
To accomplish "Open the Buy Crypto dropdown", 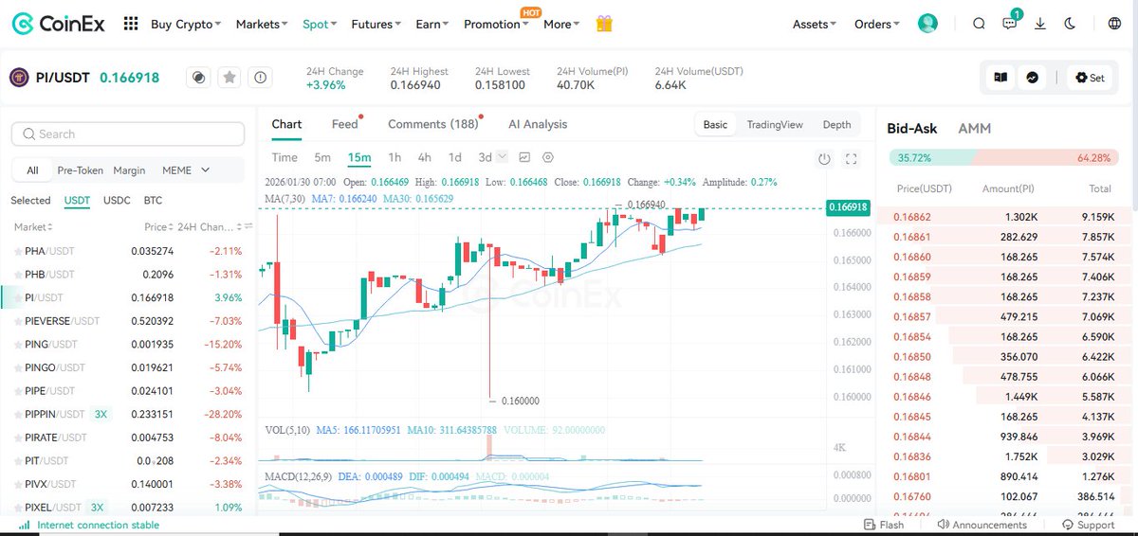I will click(x=186, y=24).
